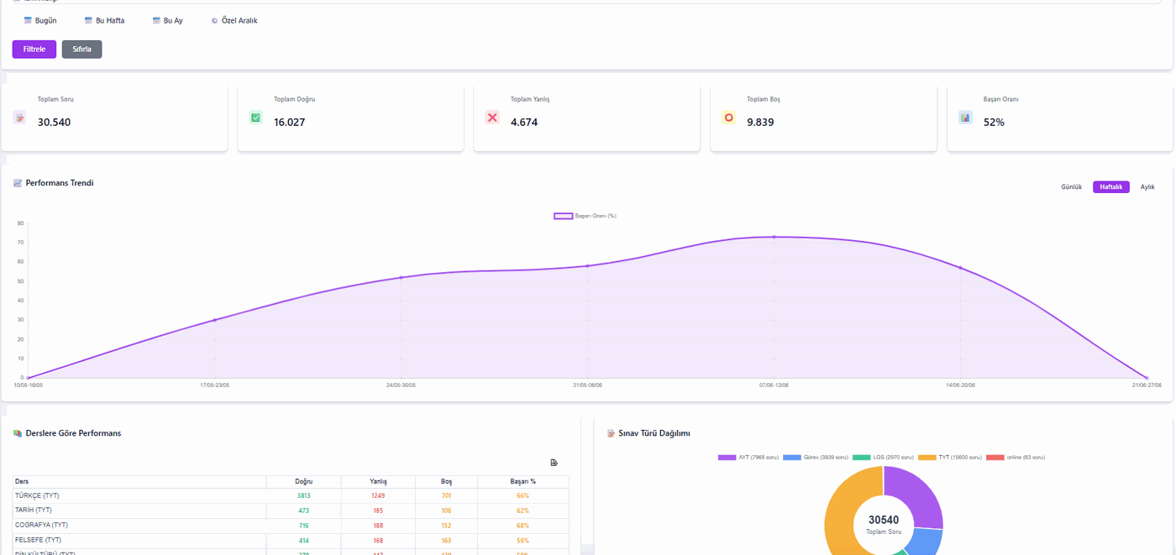
Task: Select the Bugün date range option
Action: tap(40, 20)
